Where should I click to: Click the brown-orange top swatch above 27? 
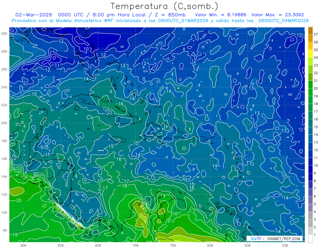coord(310,31)
